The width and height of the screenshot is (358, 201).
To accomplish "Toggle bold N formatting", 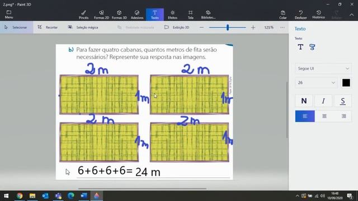I will [x=304, y=101].
